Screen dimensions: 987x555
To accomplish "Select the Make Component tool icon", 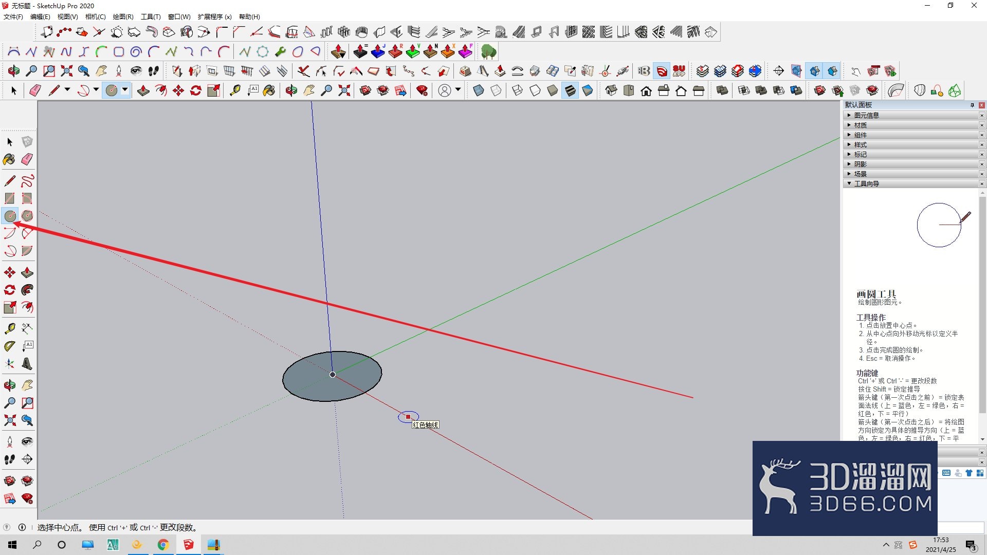I will coord(27,142).
